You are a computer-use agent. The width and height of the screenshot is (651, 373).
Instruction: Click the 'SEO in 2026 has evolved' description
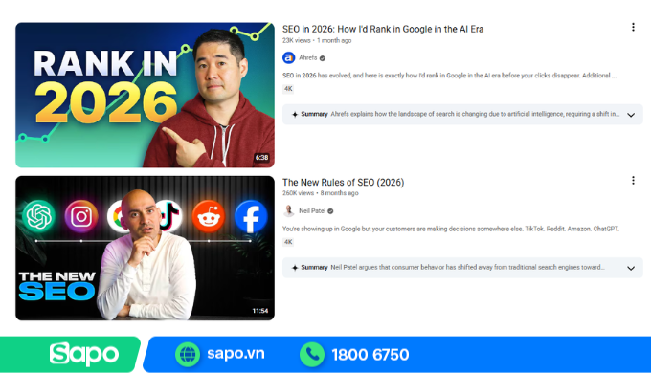449,76
